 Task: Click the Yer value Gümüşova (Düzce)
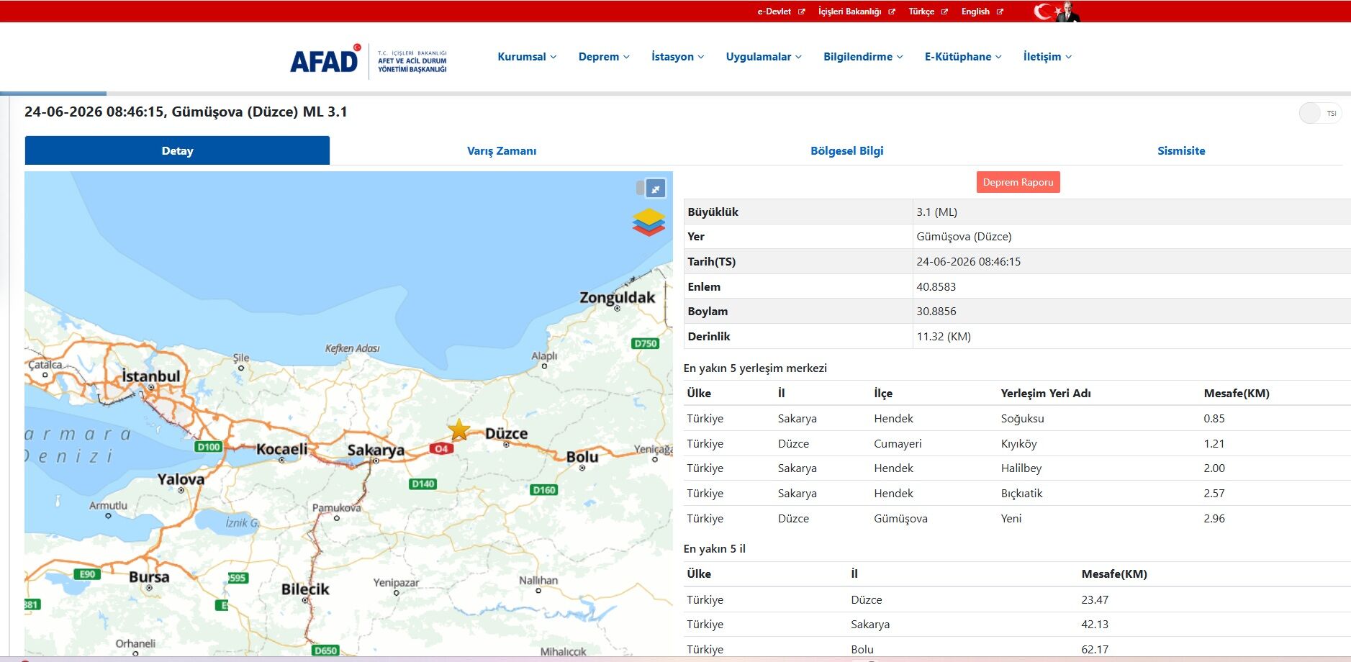[963, 237]
